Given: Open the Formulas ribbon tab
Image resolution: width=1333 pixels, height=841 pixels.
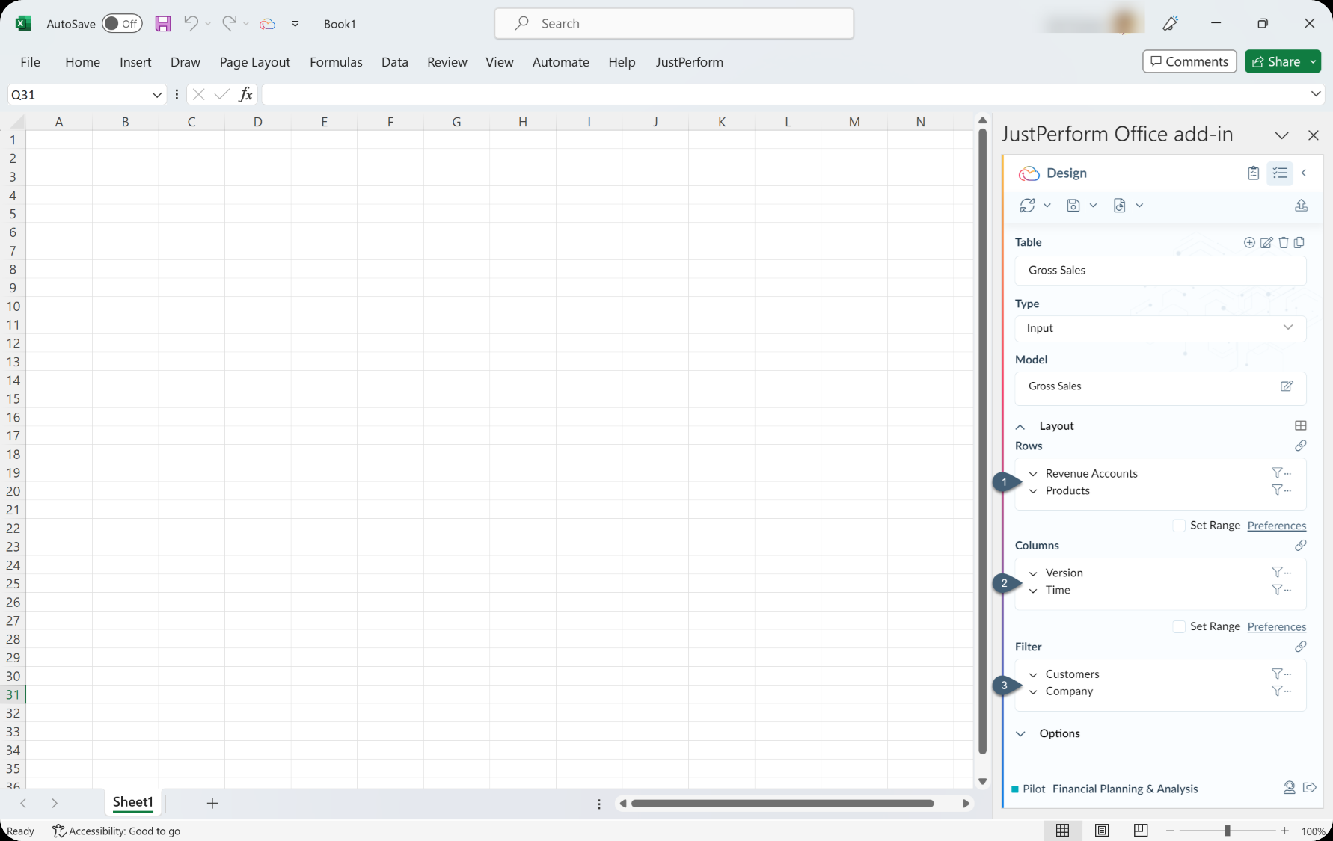Looking at the screenshot, I should pos(336,62).
